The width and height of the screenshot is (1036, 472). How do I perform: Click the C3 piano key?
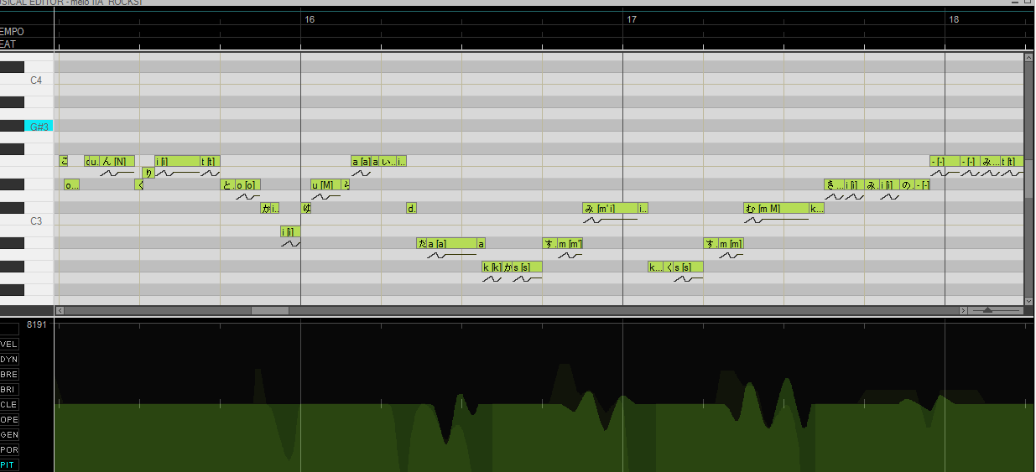click(35, 221)
